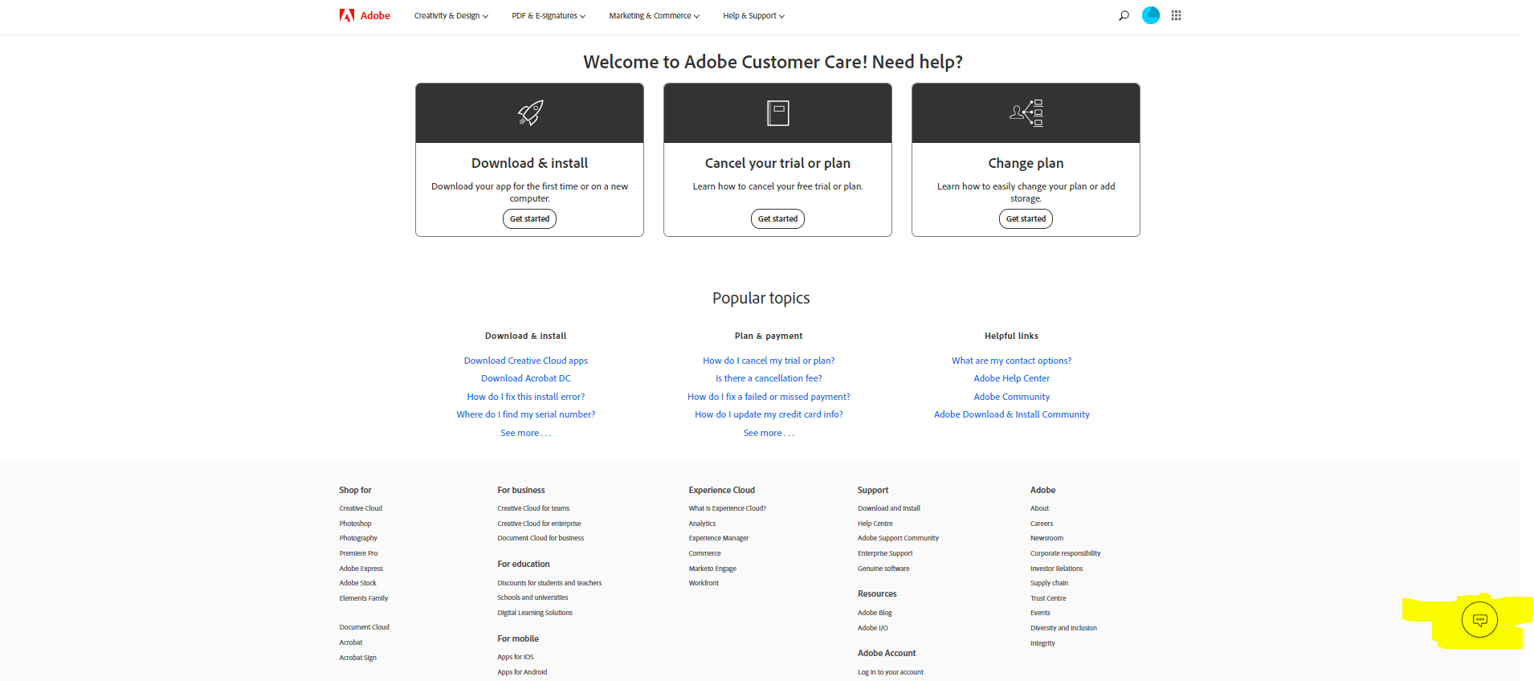1534x681 pixels.
Task: Open Document Cloud footer link under Shop for
Action: [364, 627]
